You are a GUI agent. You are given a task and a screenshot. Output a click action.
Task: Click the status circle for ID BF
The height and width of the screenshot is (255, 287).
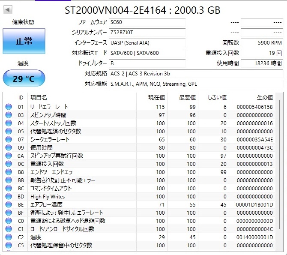[x=9, y=213]
